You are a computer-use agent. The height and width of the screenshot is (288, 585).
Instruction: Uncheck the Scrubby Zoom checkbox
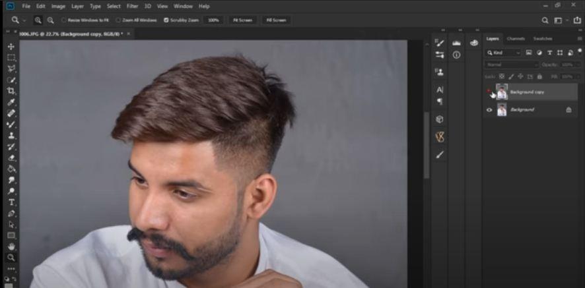(x=166, y=20)
